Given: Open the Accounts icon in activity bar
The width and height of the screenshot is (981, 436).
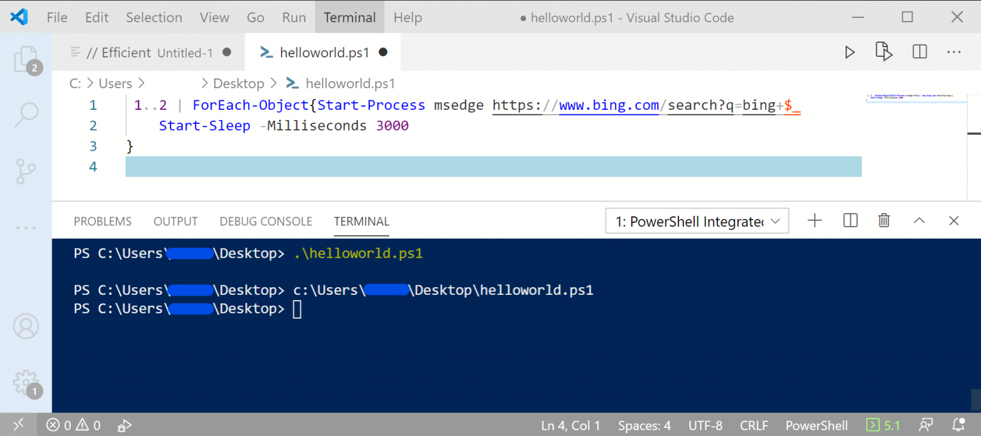Looking at the screenshot, I should point(26,326).
